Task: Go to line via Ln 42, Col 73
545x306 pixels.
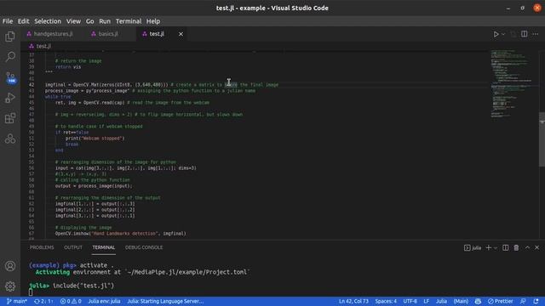Action: coord(353,301)
